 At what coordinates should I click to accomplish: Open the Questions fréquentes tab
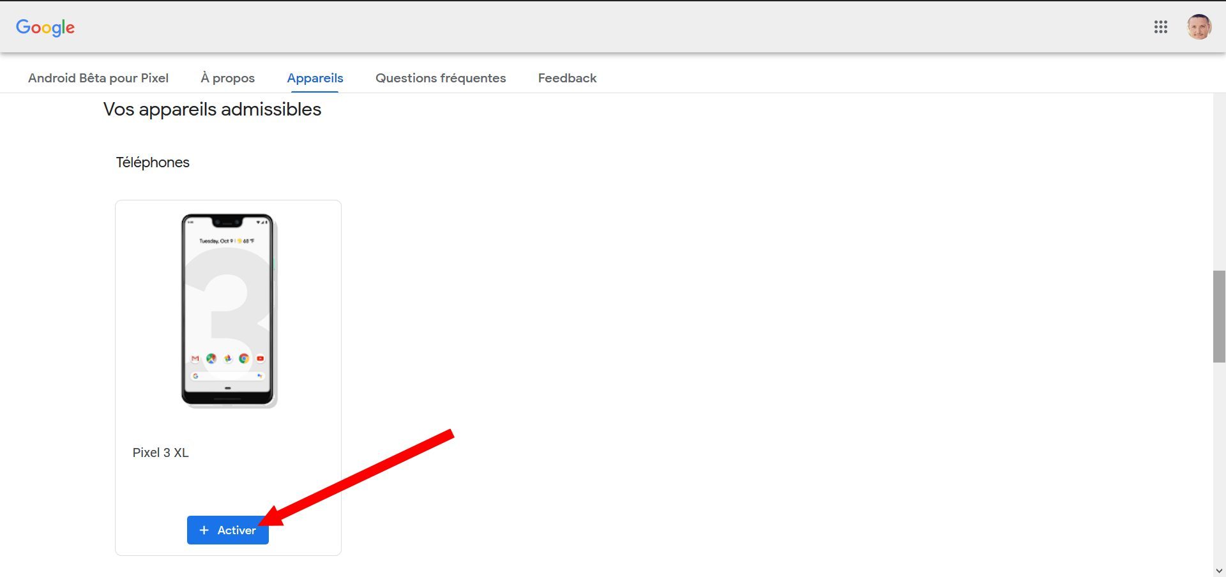(441, 78)
